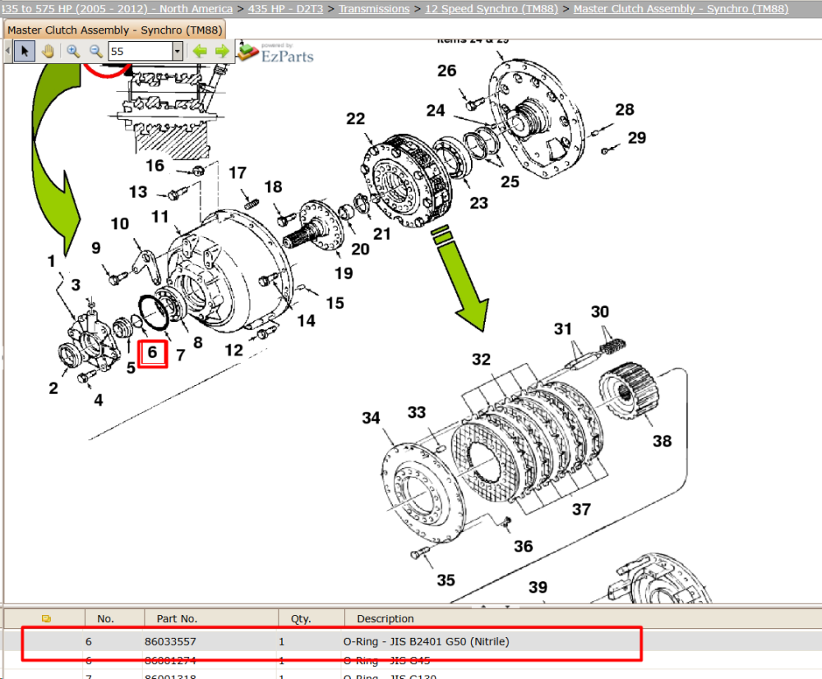Open the 2005 - 2012 North America breadcrumb
Viewport: 822px width, 679px height.
(117, 9)
